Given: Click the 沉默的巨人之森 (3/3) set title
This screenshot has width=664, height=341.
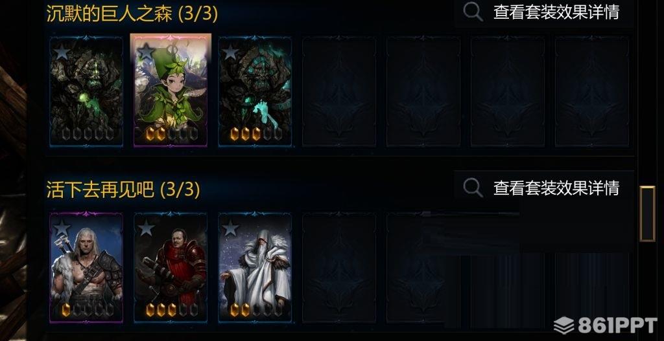Looking at the screenshot, I should pos(132,14).
